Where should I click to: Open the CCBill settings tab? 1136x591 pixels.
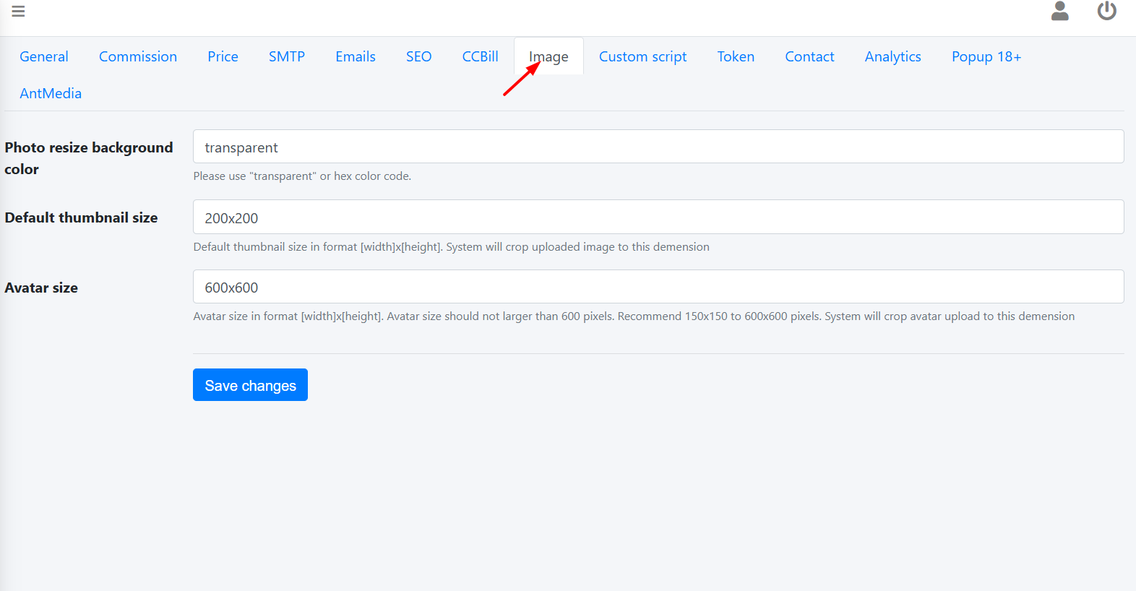pyautogui.click(x=480, y=56)
